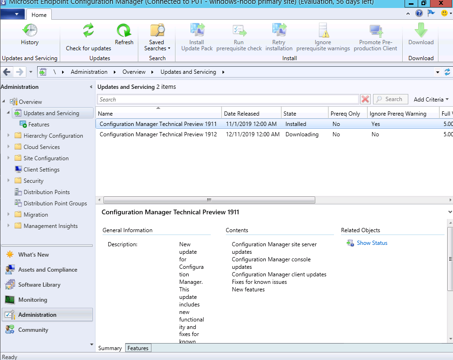This screenshot has width=453, height=360.
Task: Switch to the Features details tab
Action: 138,348
